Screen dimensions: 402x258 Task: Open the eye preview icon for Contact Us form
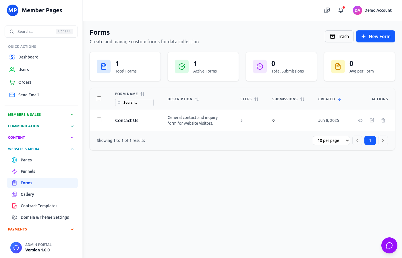point(360,120)
